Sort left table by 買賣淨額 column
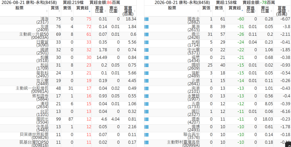This screenshot has height=147, width=291. click(128, 11)
